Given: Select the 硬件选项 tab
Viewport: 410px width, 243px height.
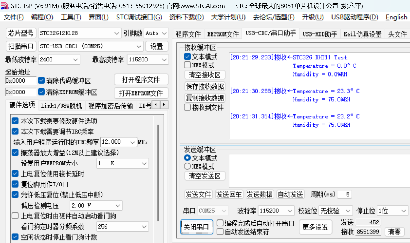Looking at the screenshot, I should click(x=22, y=105).
